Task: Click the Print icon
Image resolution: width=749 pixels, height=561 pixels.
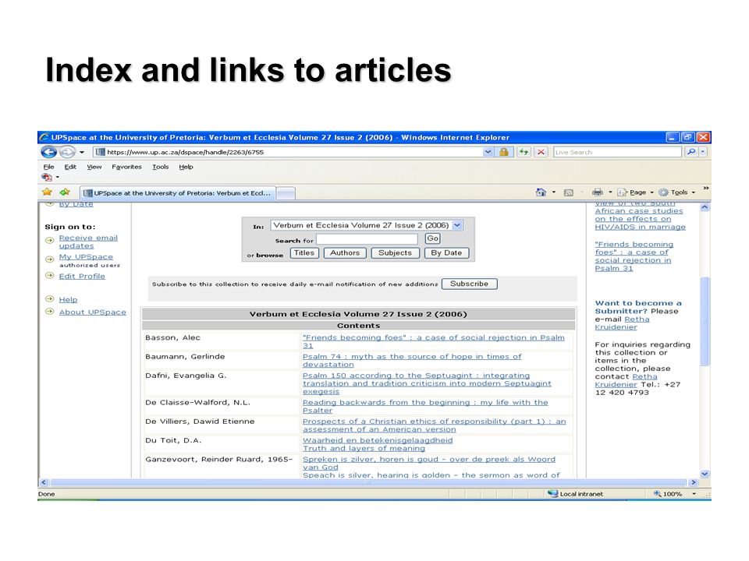Action: pyautogui.click(x=598, y=192)
